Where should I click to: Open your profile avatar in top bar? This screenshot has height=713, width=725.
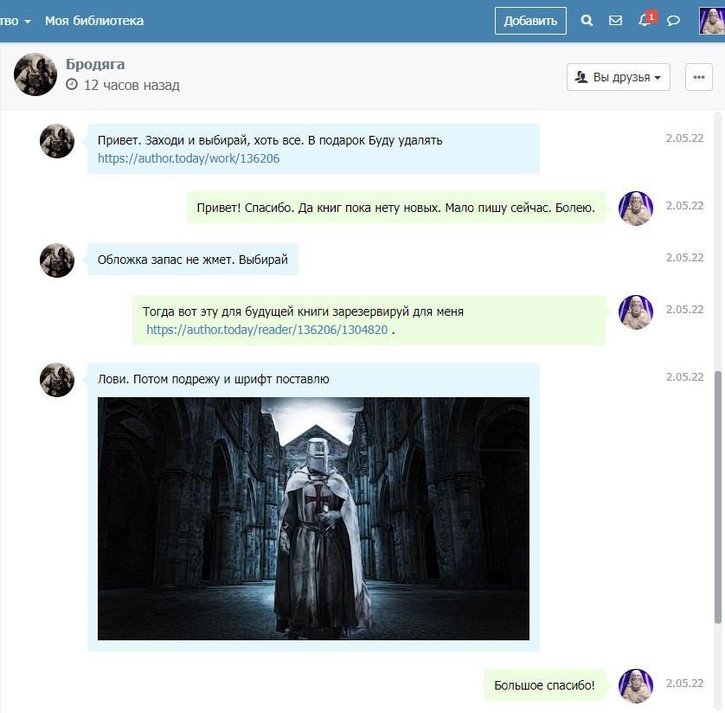click(x=711, y=21)
